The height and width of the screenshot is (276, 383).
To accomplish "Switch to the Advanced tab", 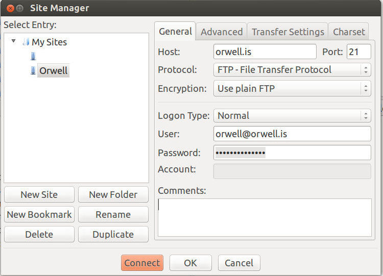I will (x=222, y=32).
